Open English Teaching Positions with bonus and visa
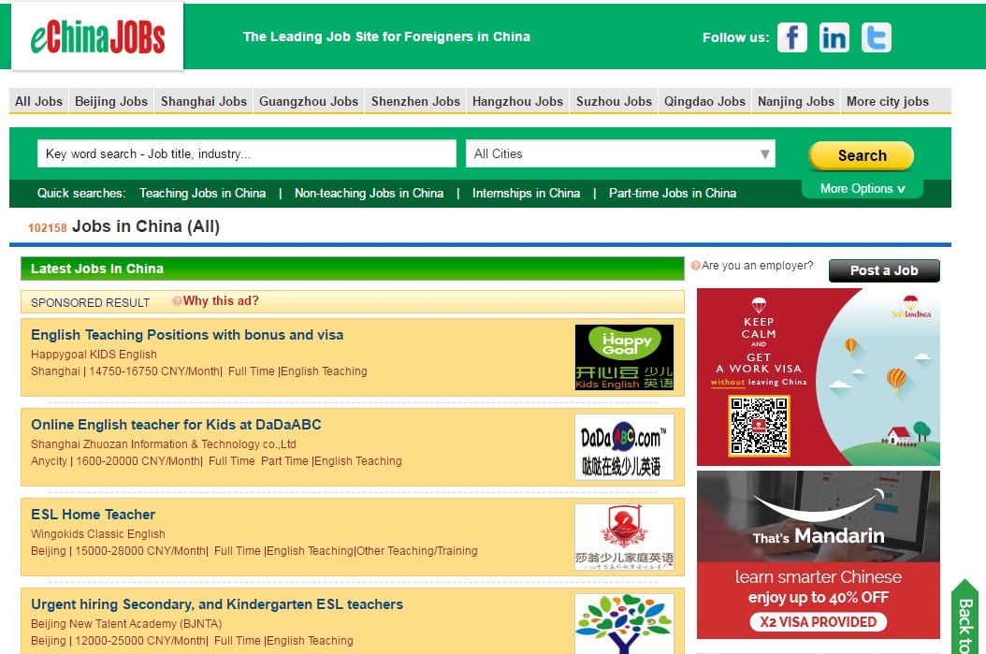The height and width of the screenshot is (654, 986). [187, 335]
